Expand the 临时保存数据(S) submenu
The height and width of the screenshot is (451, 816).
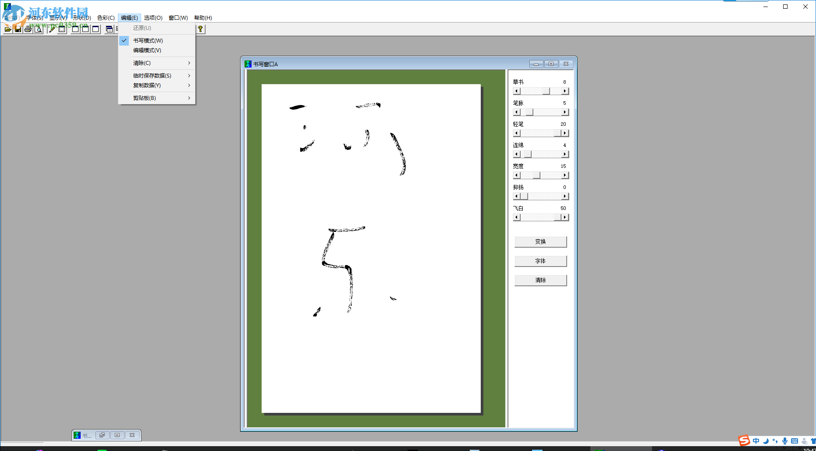[156, 76]
